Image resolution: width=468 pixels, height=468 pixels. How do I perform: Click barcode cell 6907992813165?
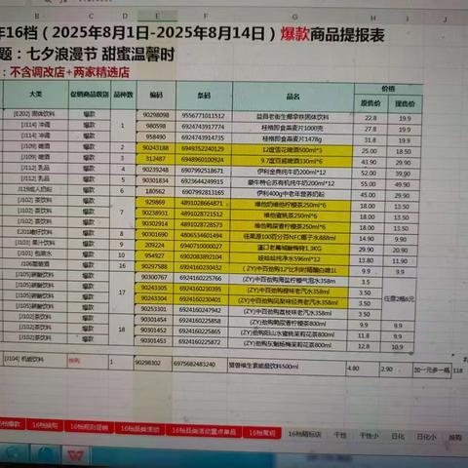point(203,192)
